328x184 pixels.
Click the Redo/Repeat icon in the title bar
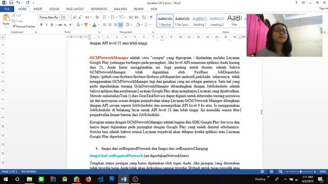tap(28, 3)
